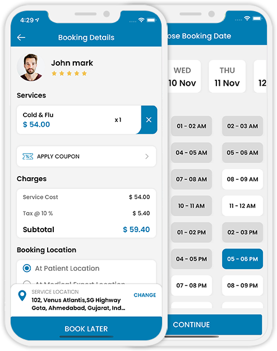Tap the battery icon on right phone
Image resolution: width=277 pixels, height=351 pixels.
pyautogui.click(x=257, y=19)
